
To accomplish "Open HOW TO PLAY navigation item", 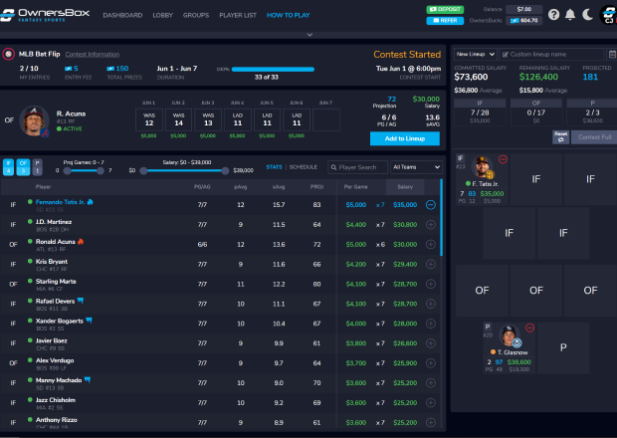I will (288, 15).
